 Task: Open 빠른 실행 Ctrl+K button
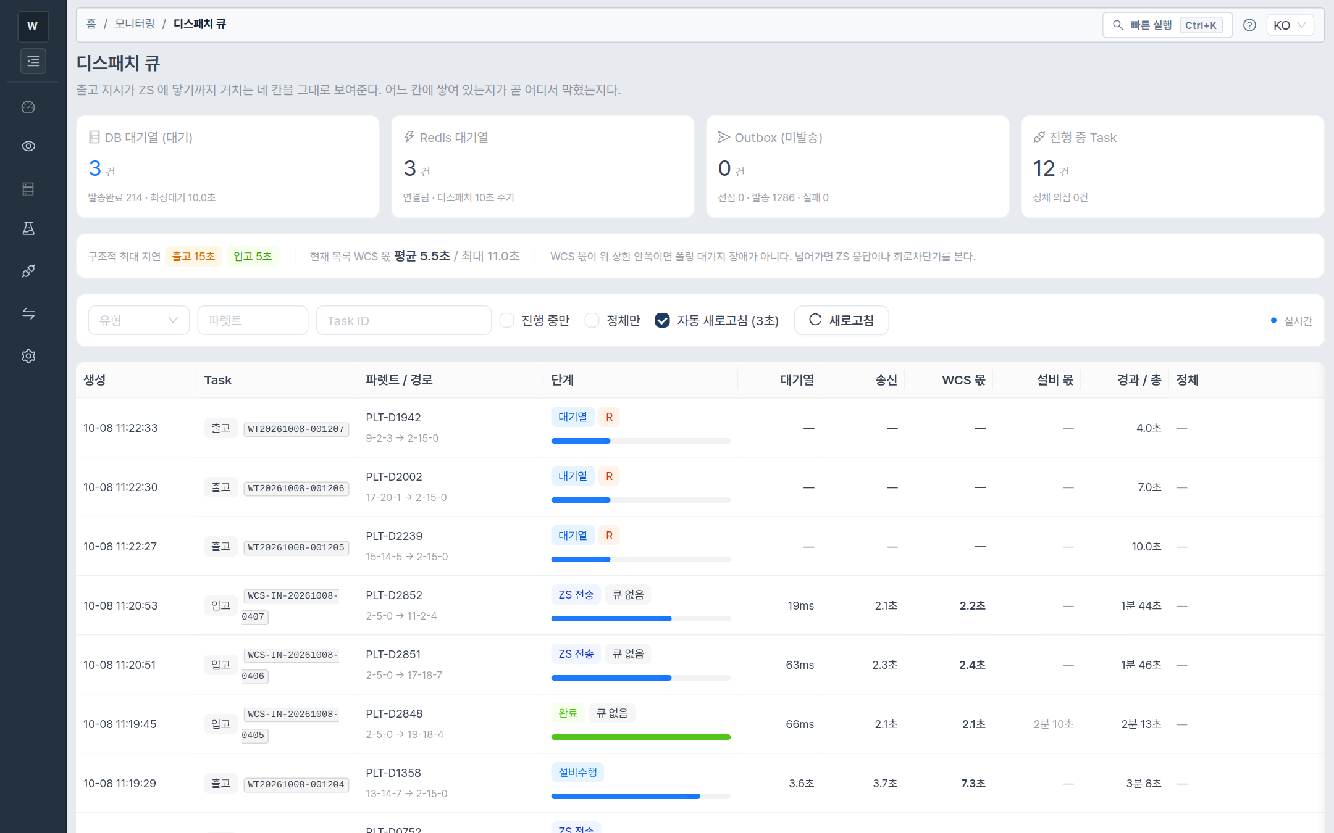(1167, 25)
